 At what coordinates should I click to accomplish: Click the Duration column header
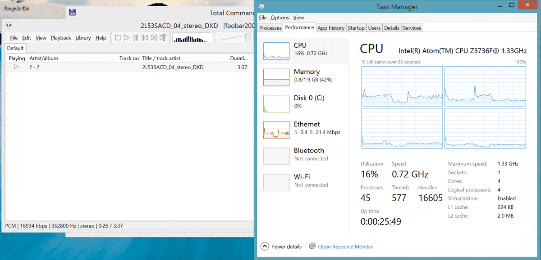[238, 58]
